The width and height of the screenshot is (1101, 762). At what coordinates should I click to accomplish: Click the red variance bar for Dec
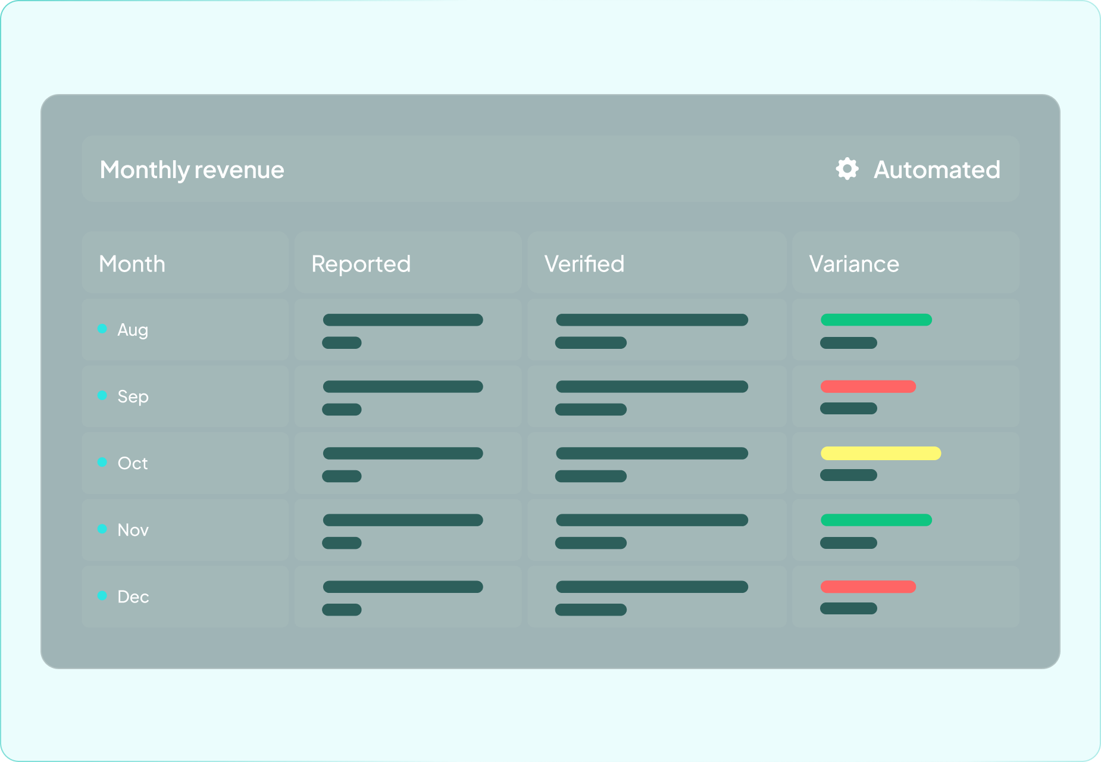coord(868,586)
